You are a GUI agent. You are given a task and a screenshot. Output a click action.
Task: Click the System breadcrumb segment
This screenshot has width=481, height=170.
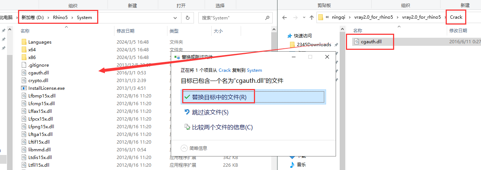click(x=84, y=18)
